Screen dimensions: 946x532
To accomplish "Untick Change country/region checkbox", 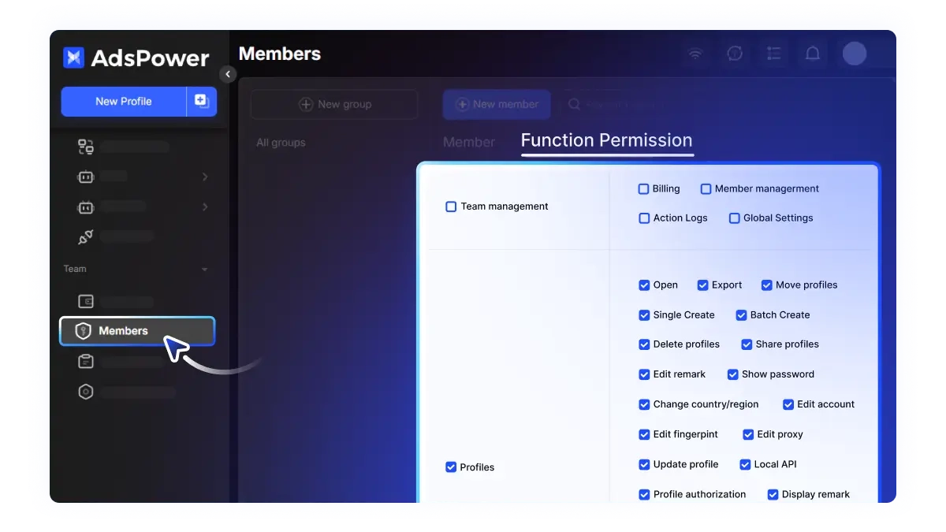I will click(644, 404).
